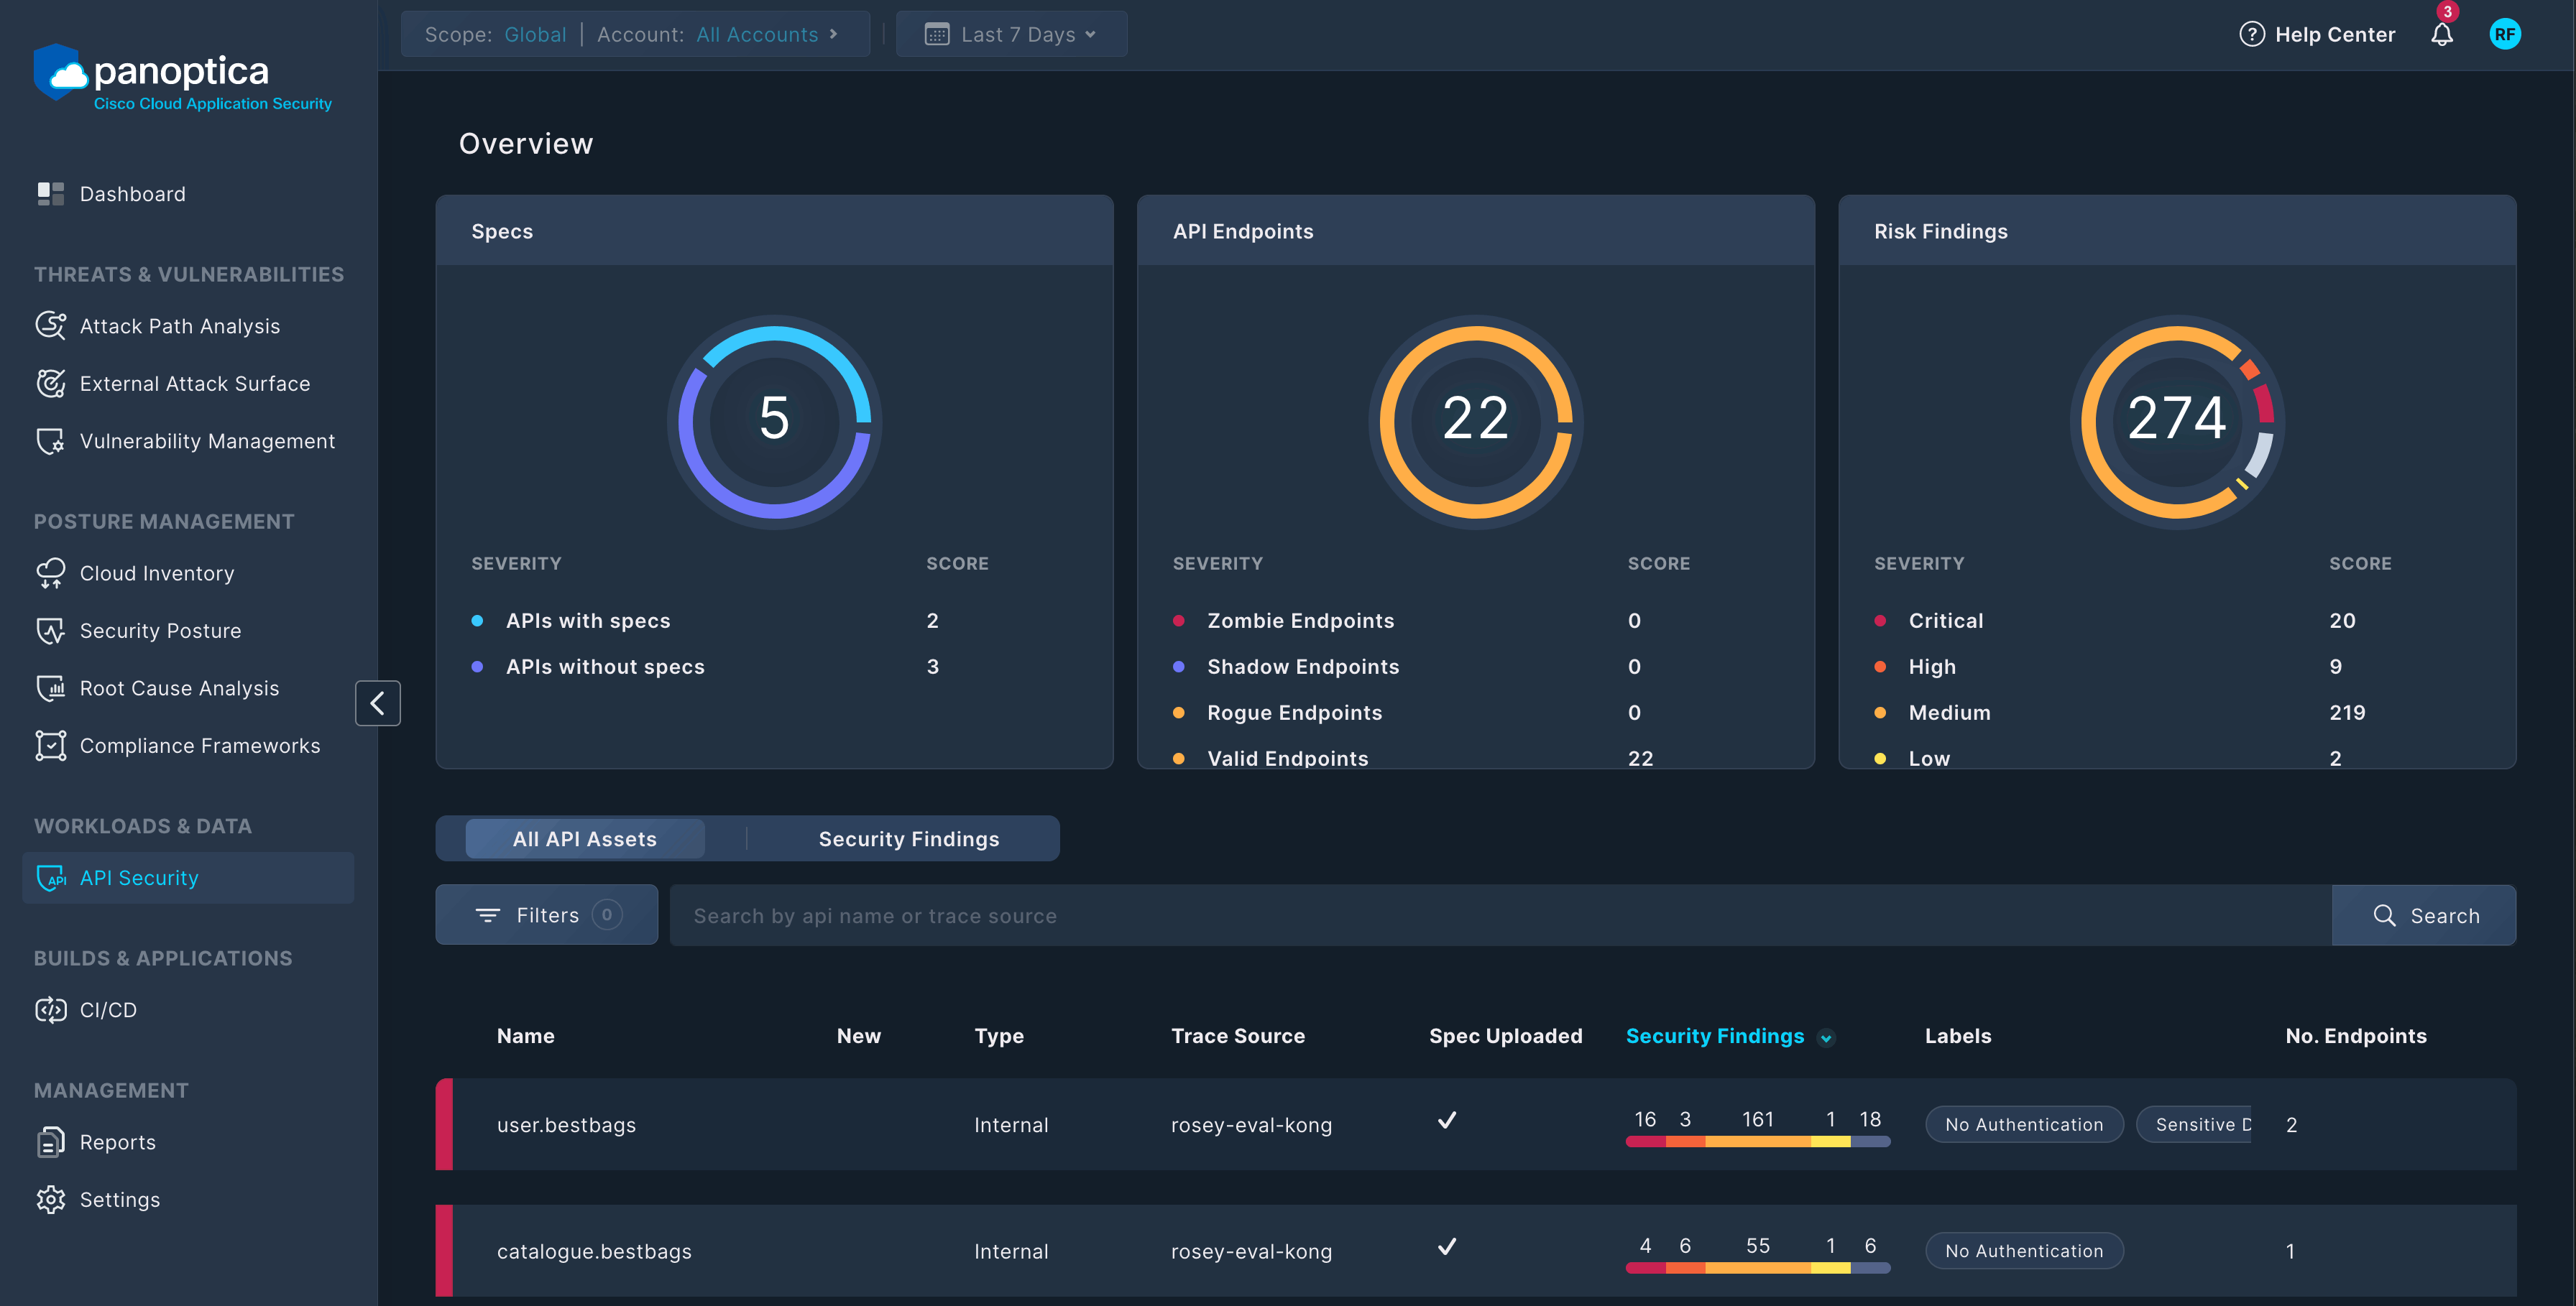Screen dimensions: 2576x1306
Task: Switch to the Security Findings tab
Action: (908, 838)
